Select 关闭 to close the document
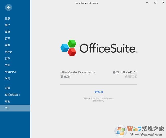This screenshot has width=166, height=138. (x=7, y=78)
